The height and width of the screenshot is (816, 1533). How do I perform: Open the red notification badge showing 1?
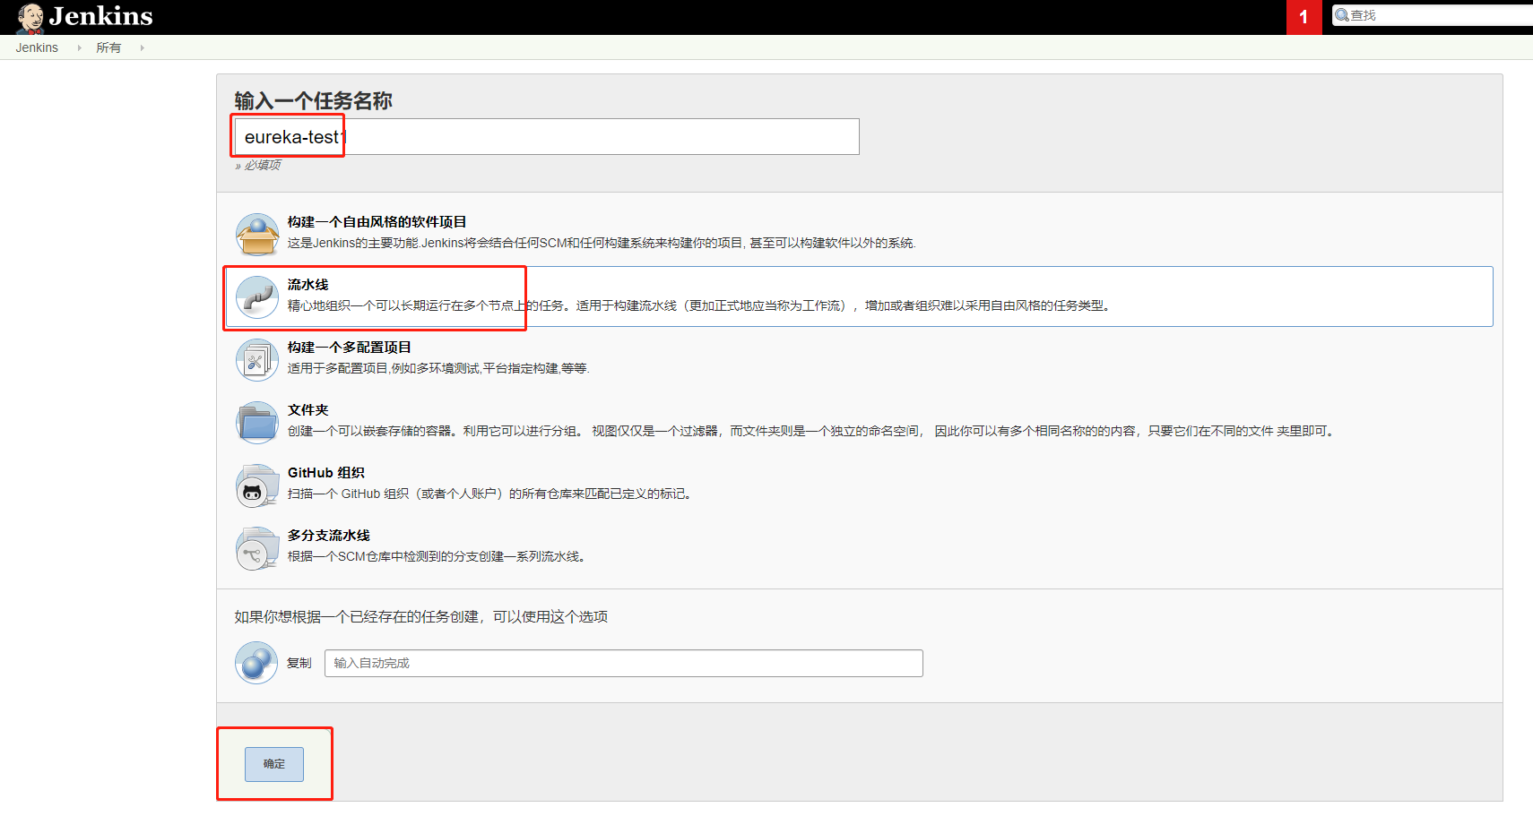click(1303, 17)
